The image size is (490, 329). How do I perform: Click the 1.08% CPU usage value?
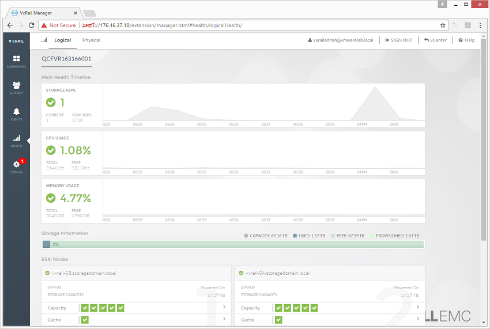(x=76, y=150)
